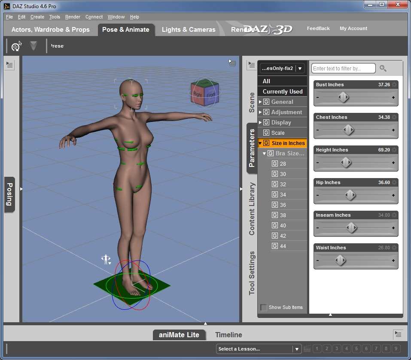Open the Render menu
The height and width of the screenshot is (360, 411).
(73, 17)
